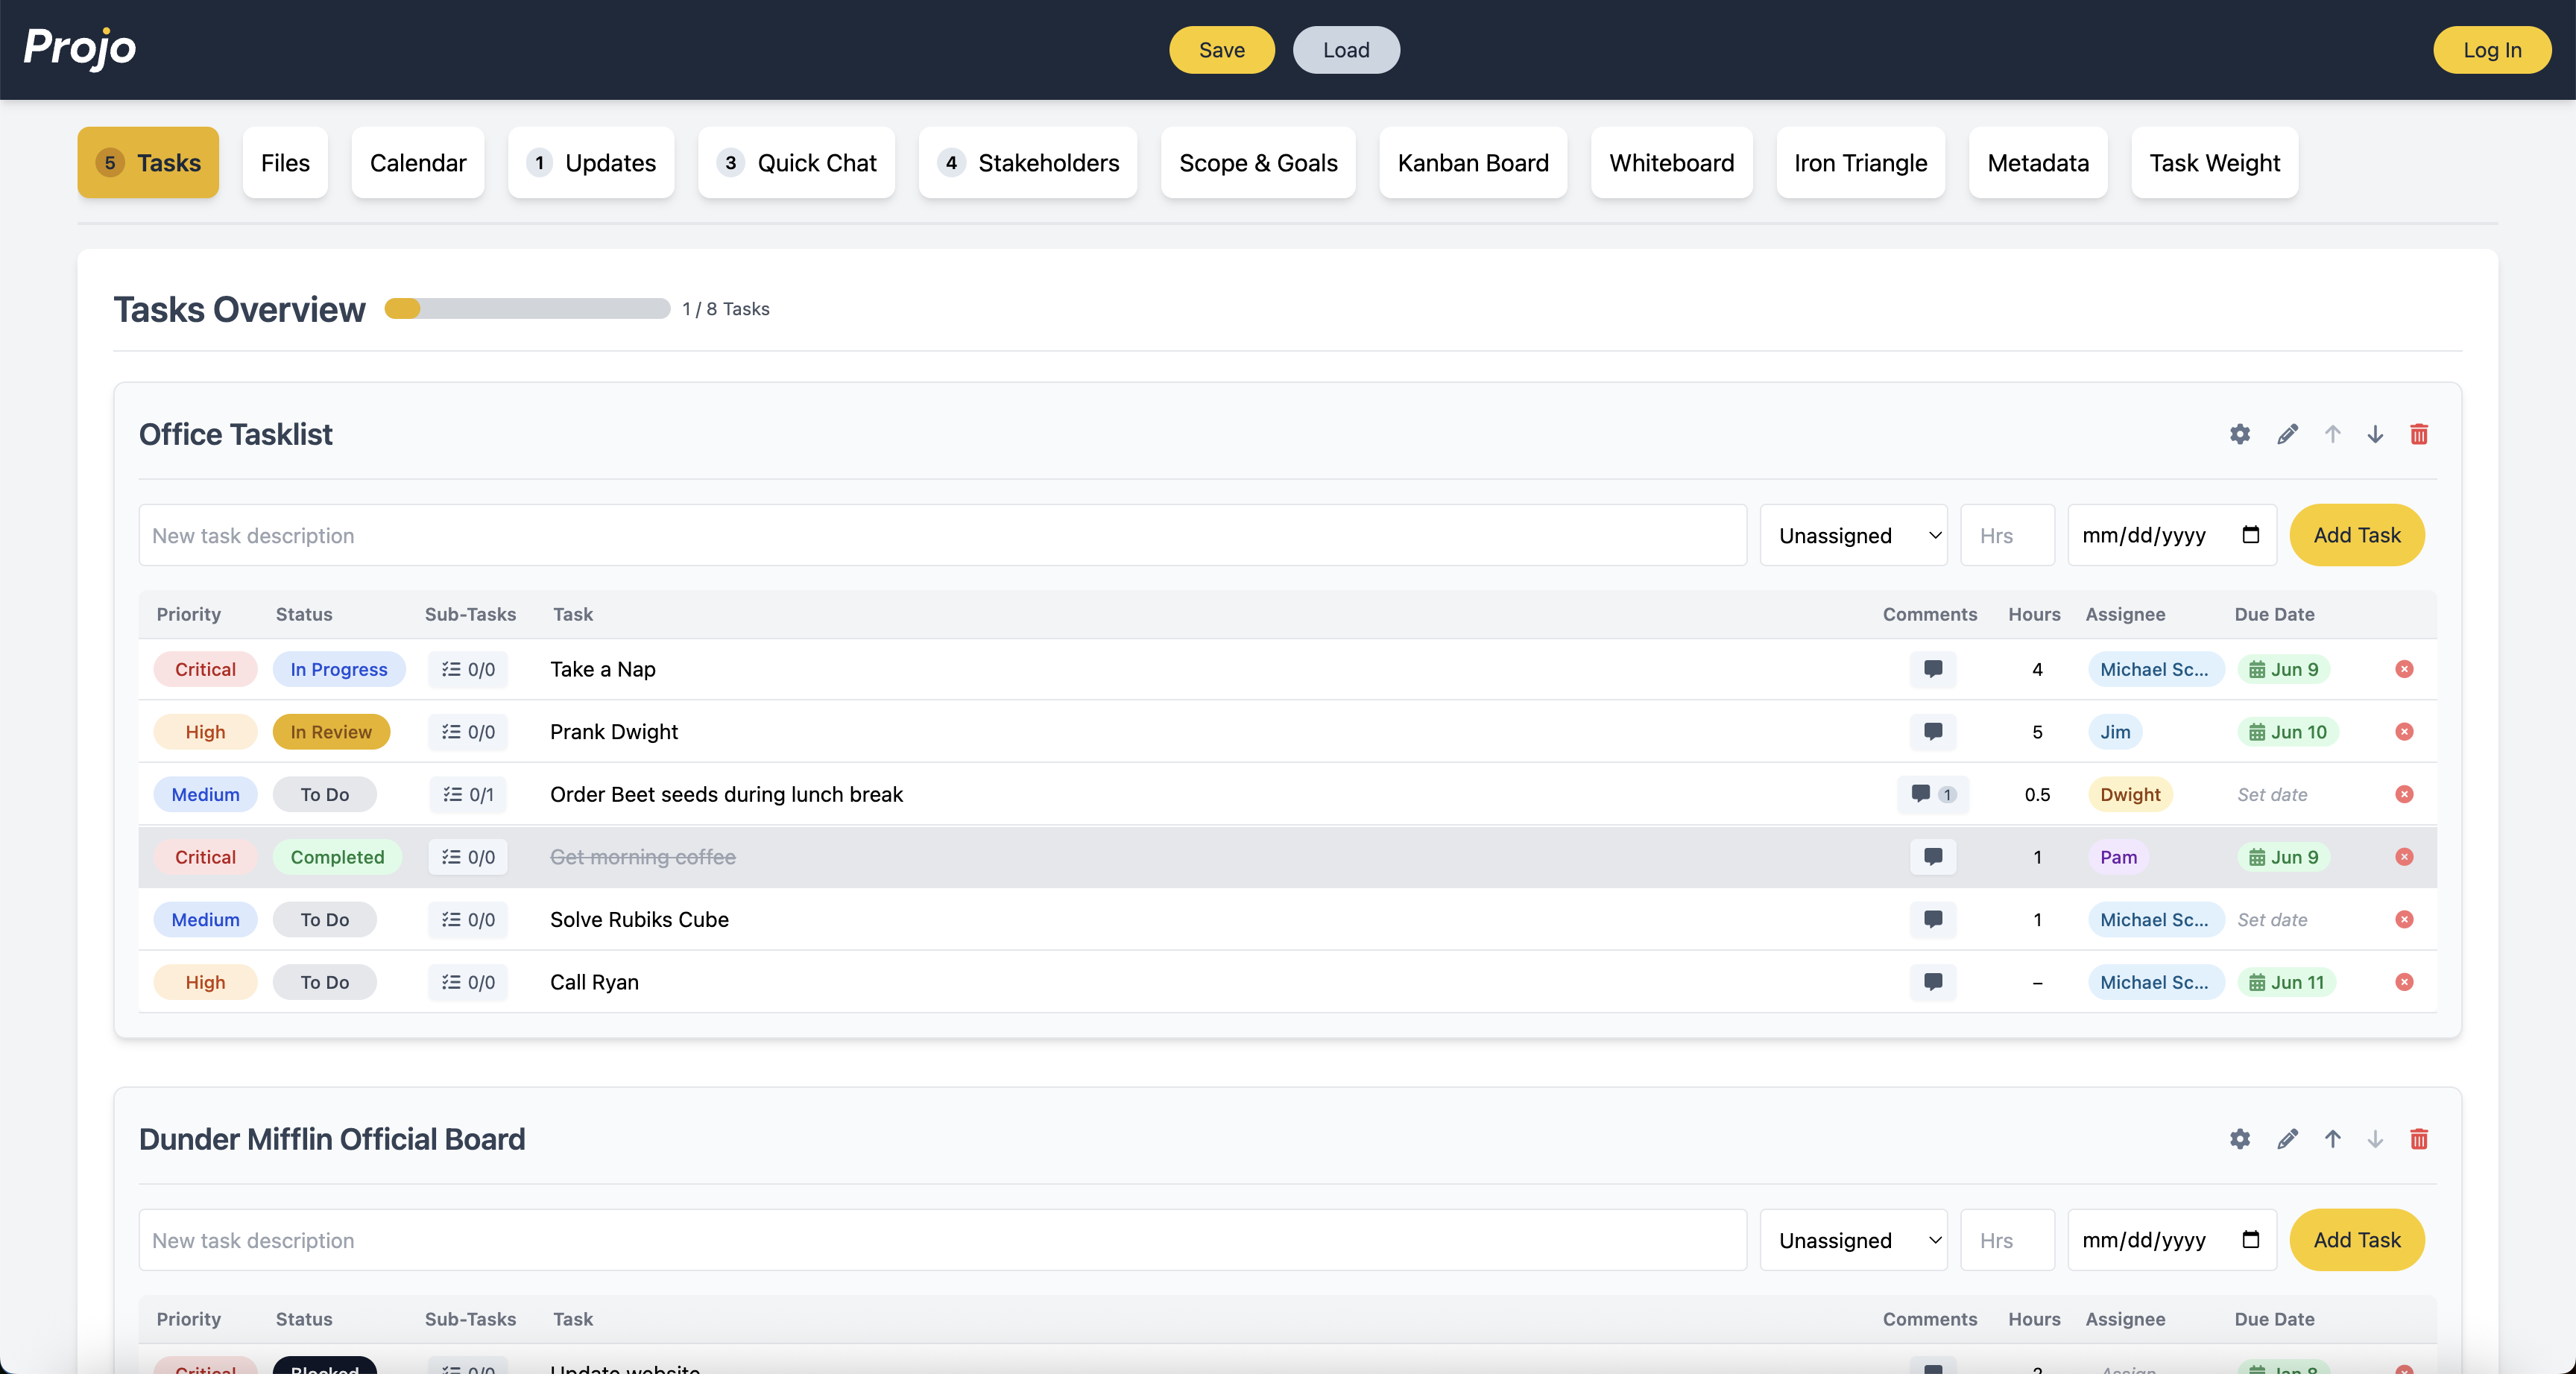
Task: Click the Log In button
Action: point(2492,50)
